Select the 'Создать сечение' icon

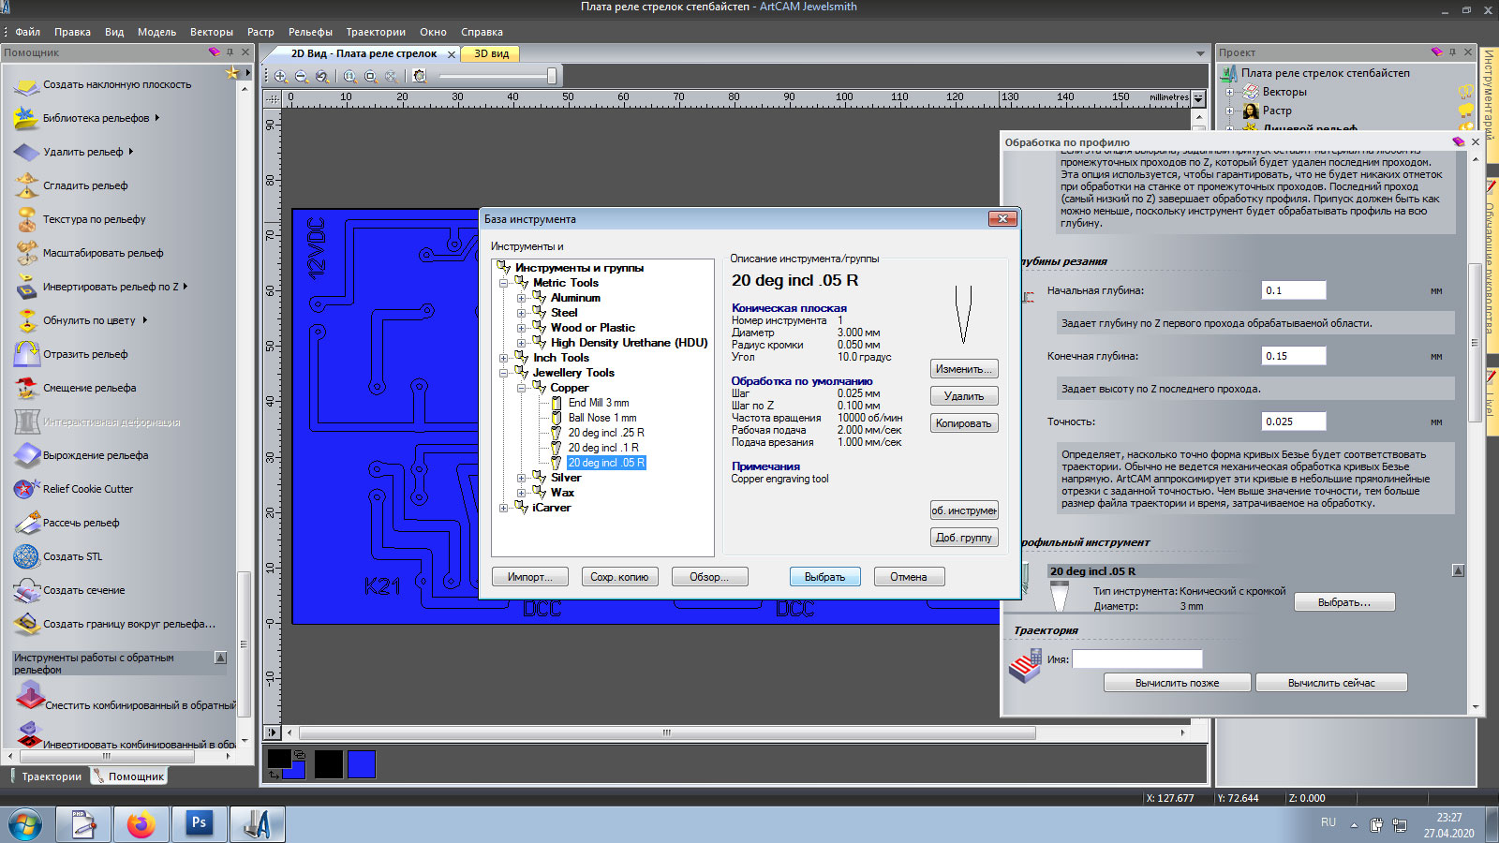[26, 591]
